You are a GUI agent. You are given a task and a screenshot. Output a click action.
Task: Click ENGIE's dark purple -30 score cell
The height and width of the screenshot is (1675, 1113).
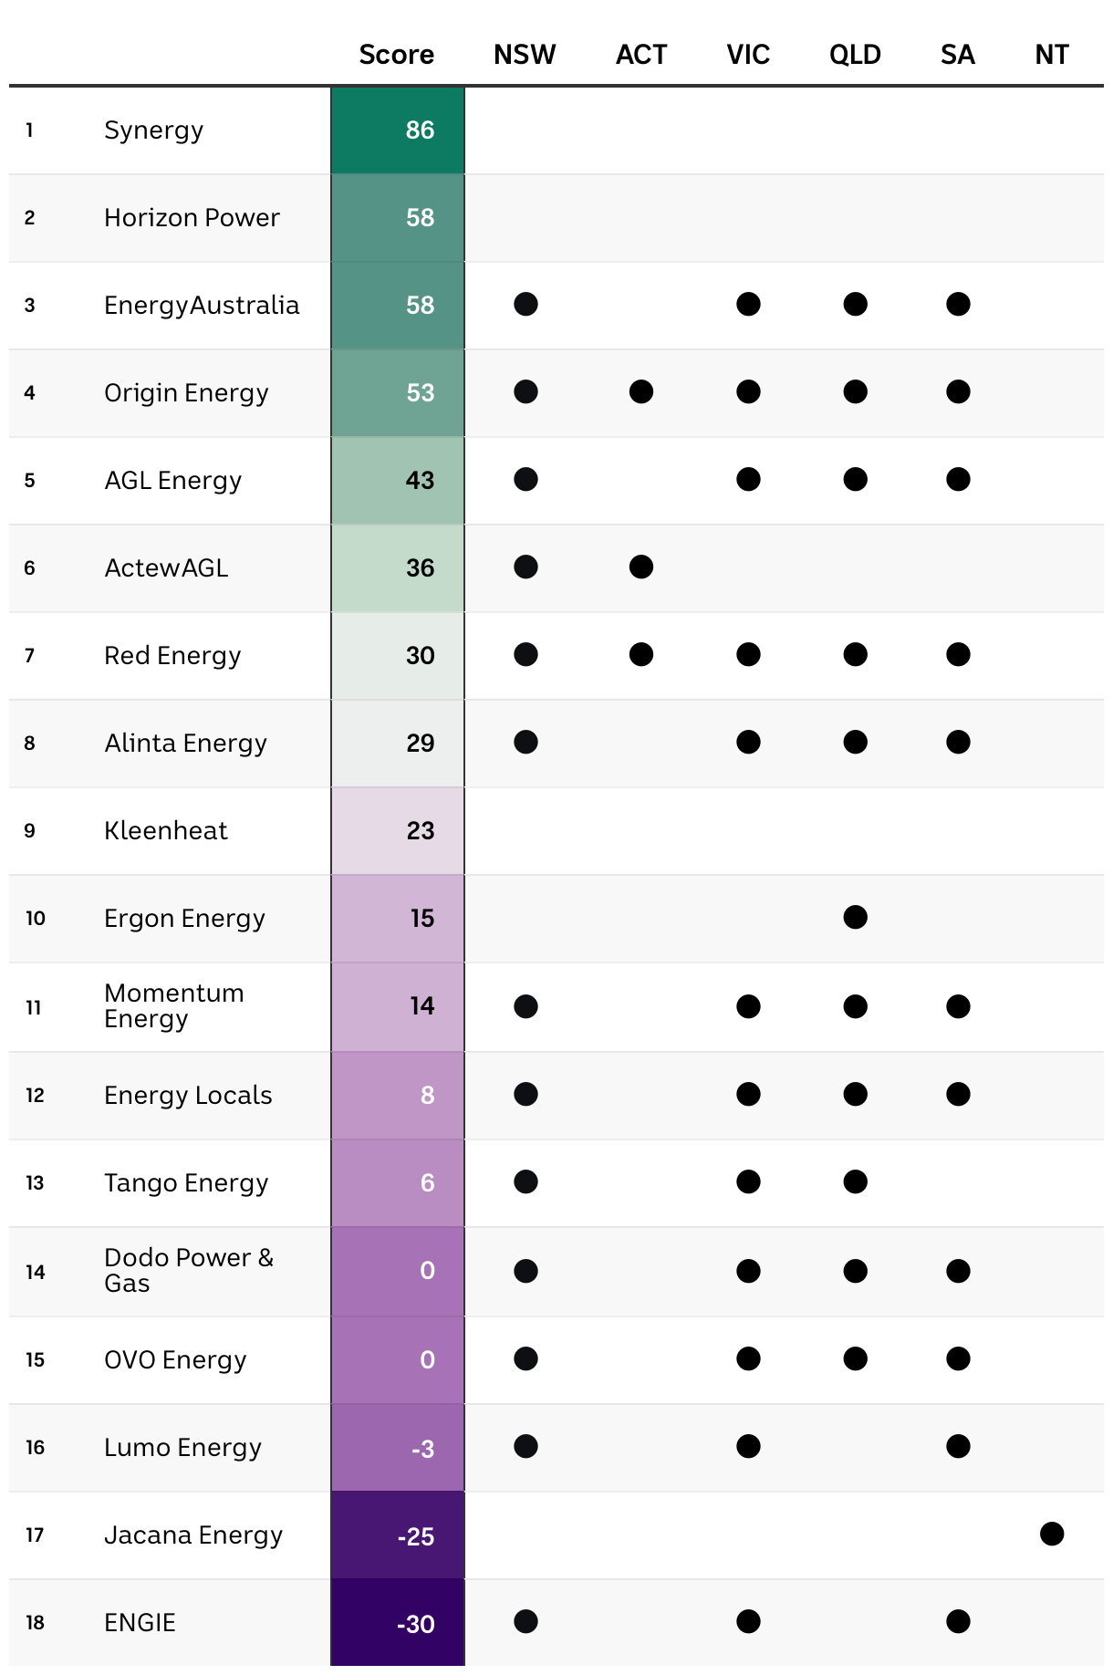(x=398, y=1623)
